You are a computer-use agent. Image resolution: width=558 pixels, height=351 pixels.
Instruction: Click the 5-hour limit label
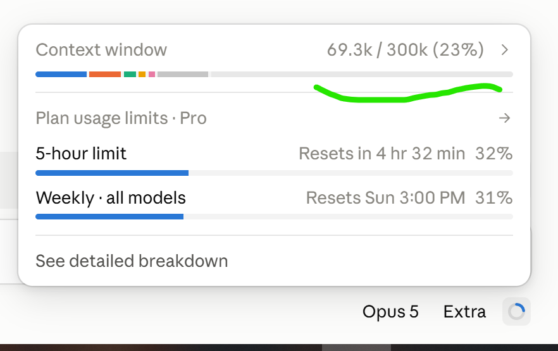click(x=81, y=154)
